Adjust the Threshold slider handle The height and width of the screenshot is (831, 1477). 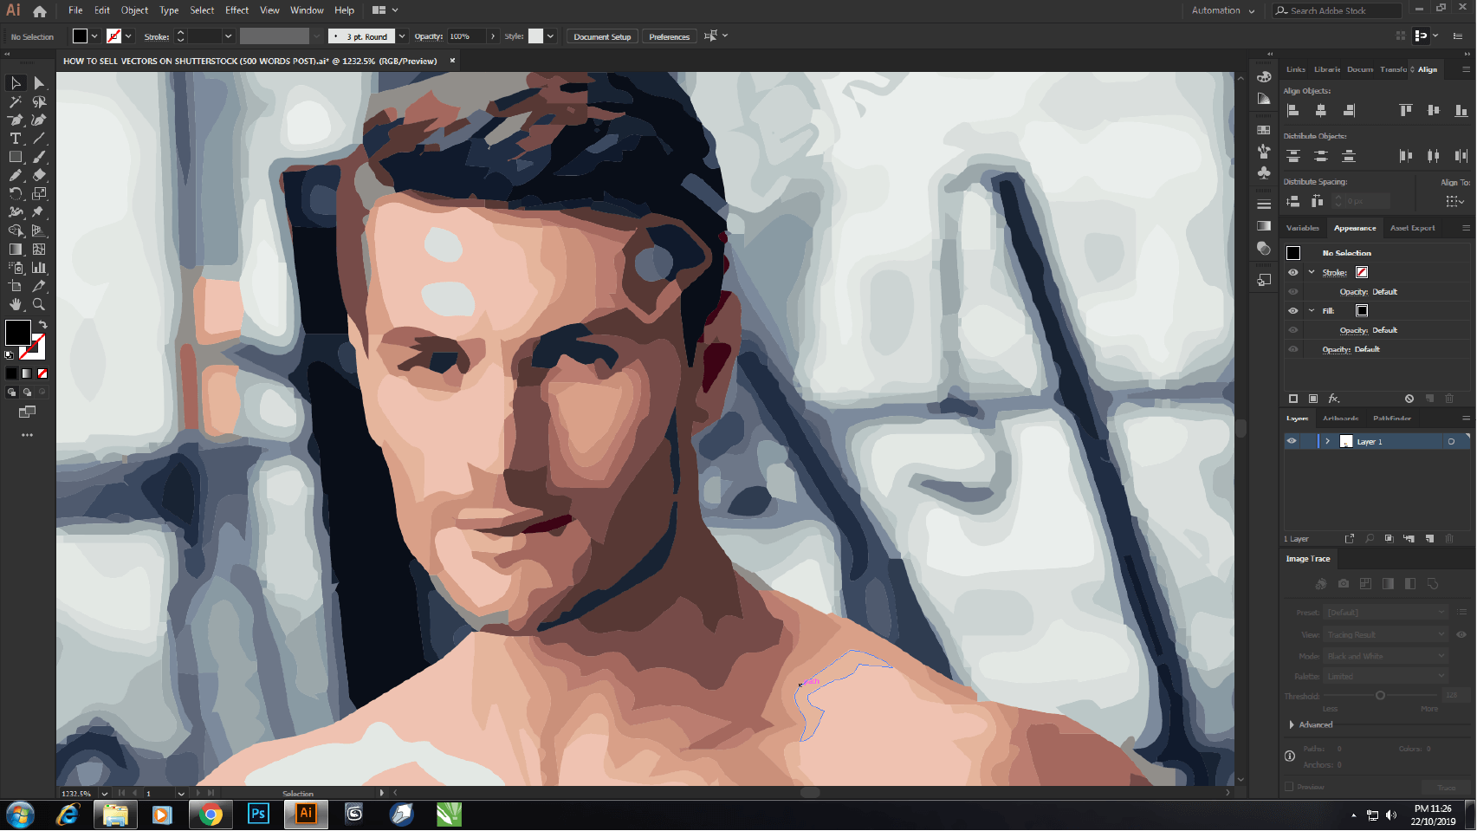click(x=1380, y=695)
